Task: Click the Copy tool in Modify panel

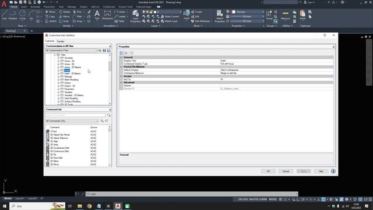Action: (x=50, y=16)
